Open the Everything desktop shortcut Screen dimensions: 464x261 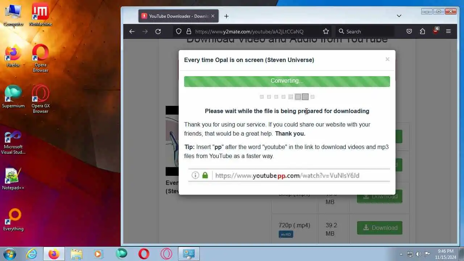[x=13, y=220]
